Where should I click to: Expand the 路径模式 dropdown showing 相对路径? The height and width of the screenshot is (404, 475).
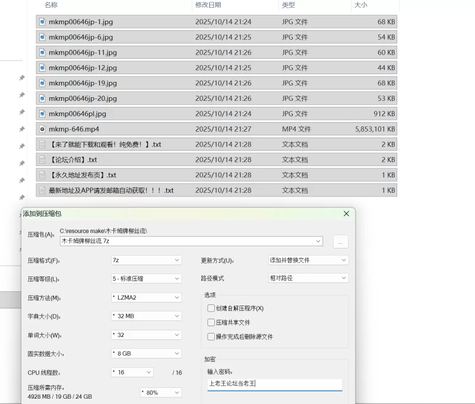point(308,278)
